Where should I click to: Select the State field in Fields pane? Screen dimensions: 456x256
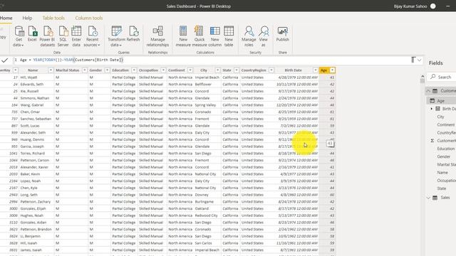(442, 188)
